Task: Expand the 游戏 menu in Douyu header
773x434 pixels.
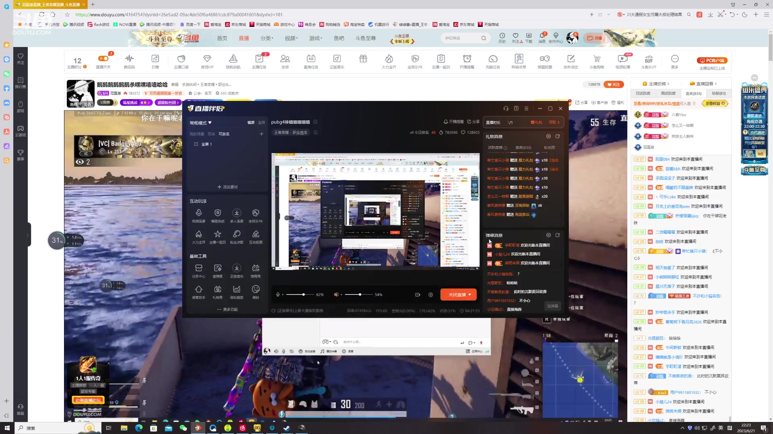Action: coord(316,38)
